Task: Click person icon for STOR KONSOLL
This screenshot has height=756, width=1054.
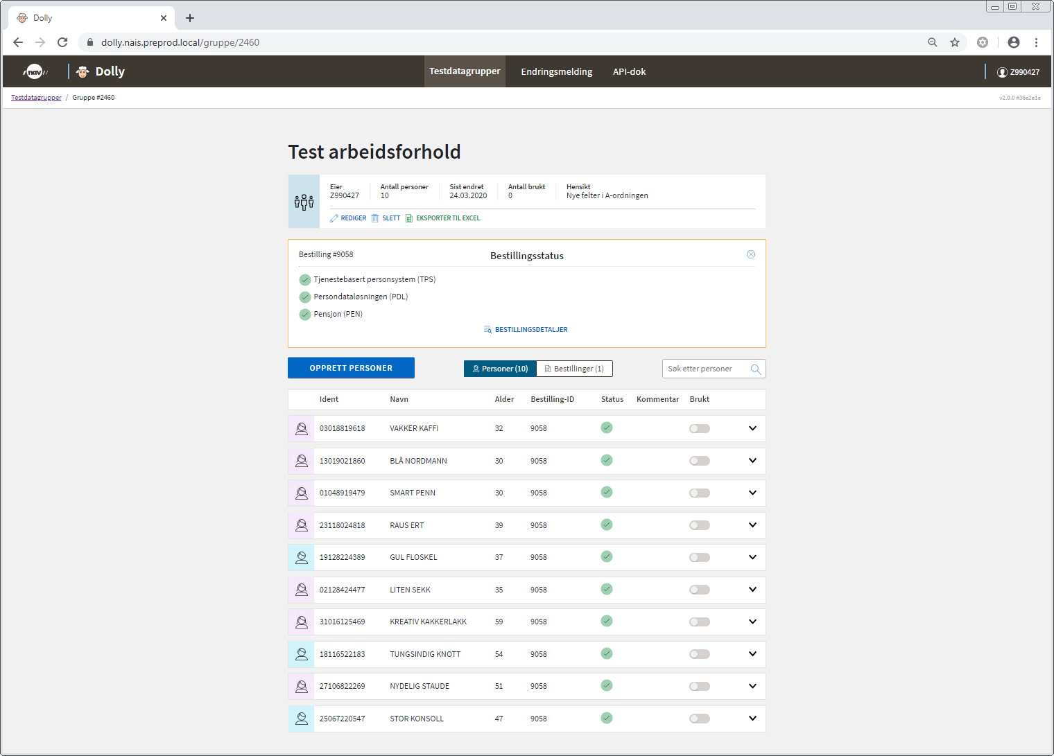Action: (302, 719)
